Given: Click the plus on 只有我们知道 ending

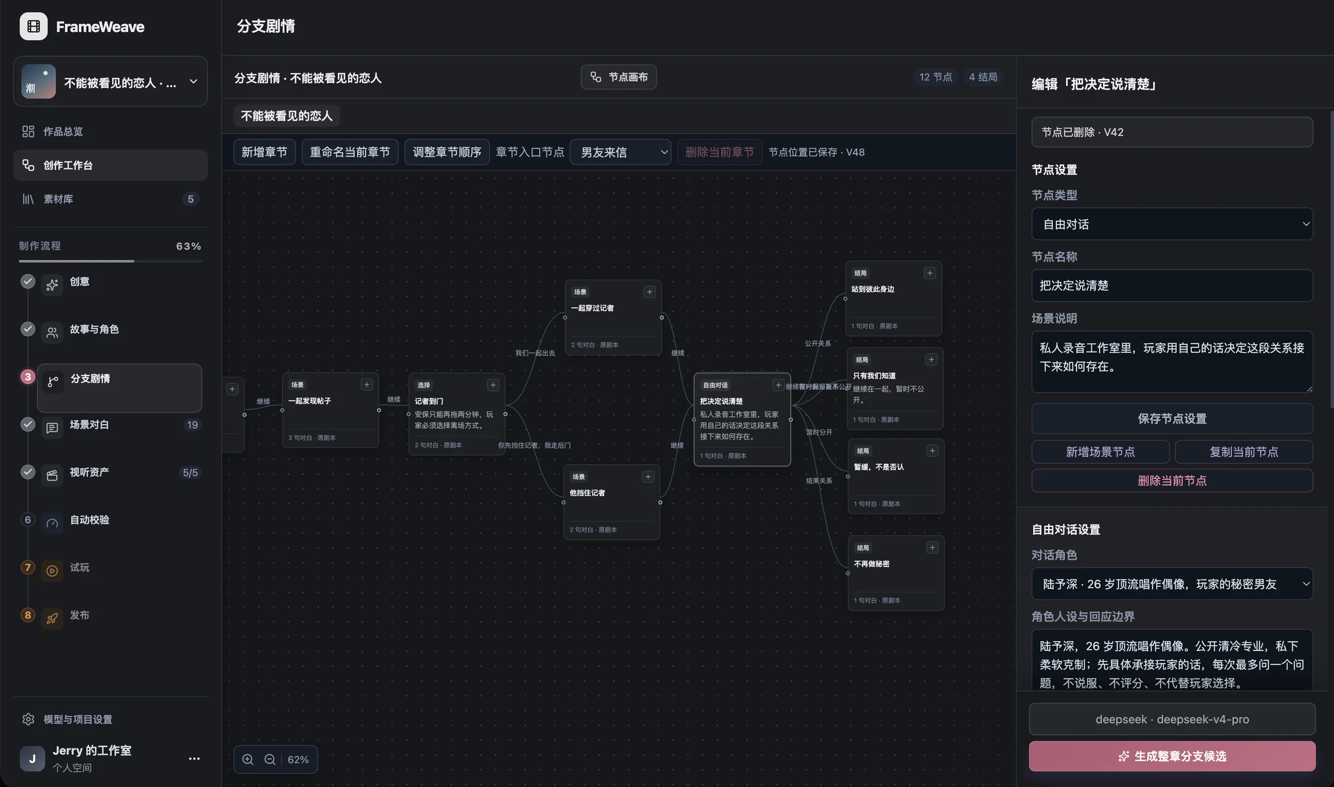Looking at the screenshot, I should coord(932,360).
